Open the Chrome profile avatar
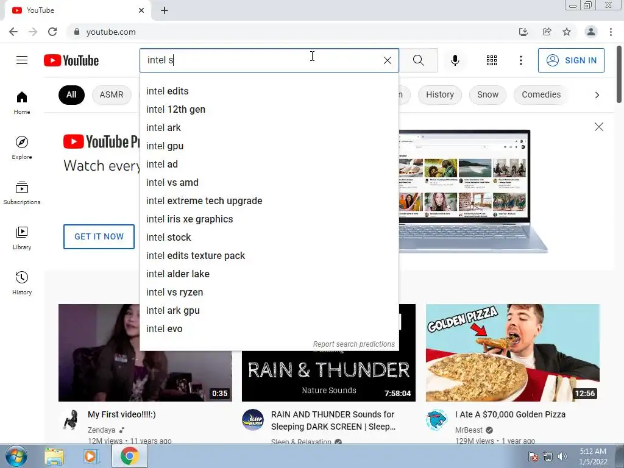 tap(591, 32)
